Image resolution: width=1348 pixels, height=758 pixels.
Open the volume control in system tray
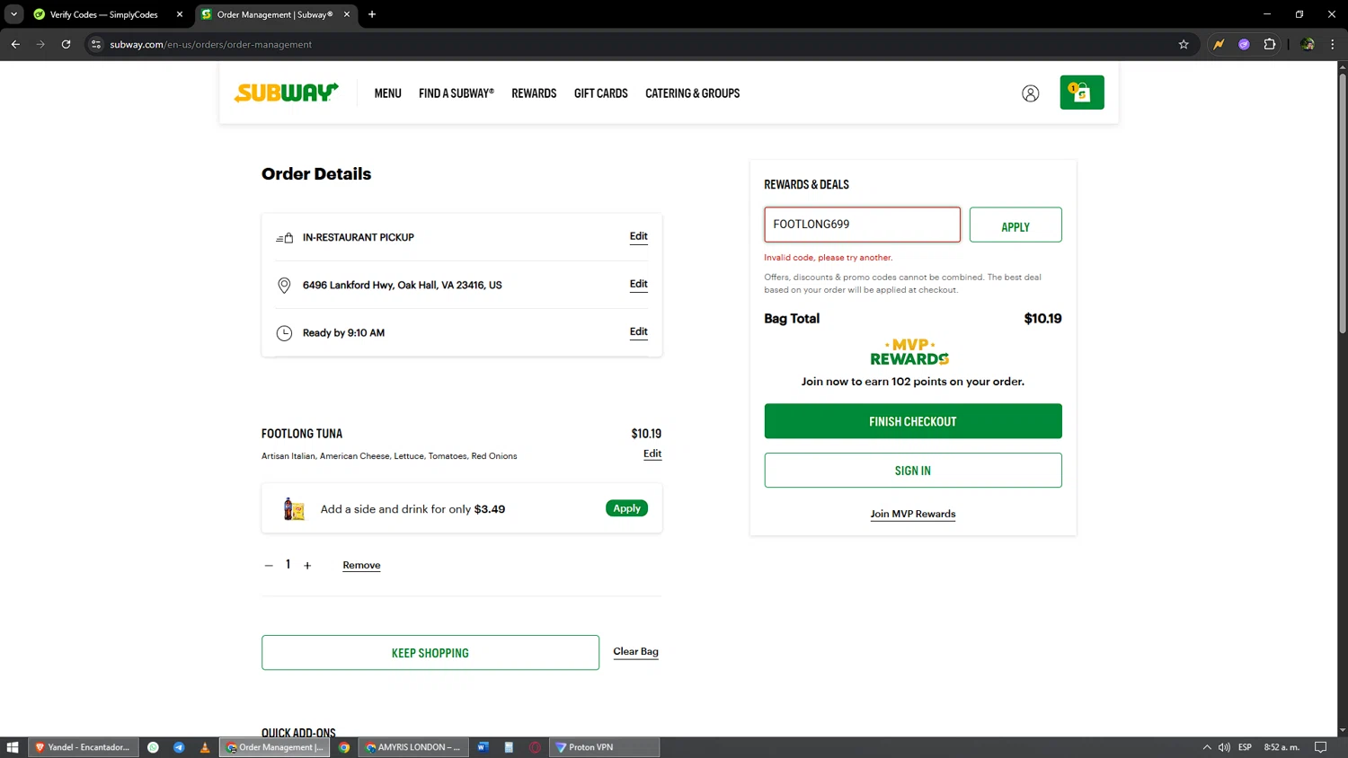pos(1224,747)
